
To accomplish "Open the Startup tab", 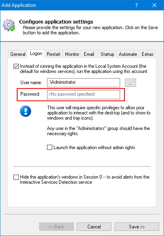I will 107,54.
